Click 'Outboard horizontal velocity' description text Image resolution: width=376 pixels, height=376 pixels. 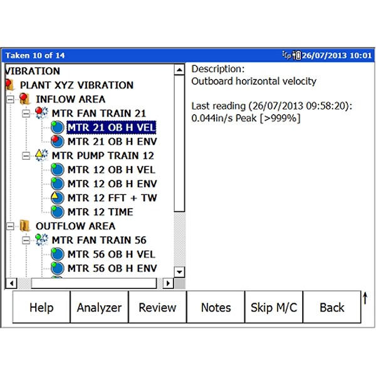254,81
